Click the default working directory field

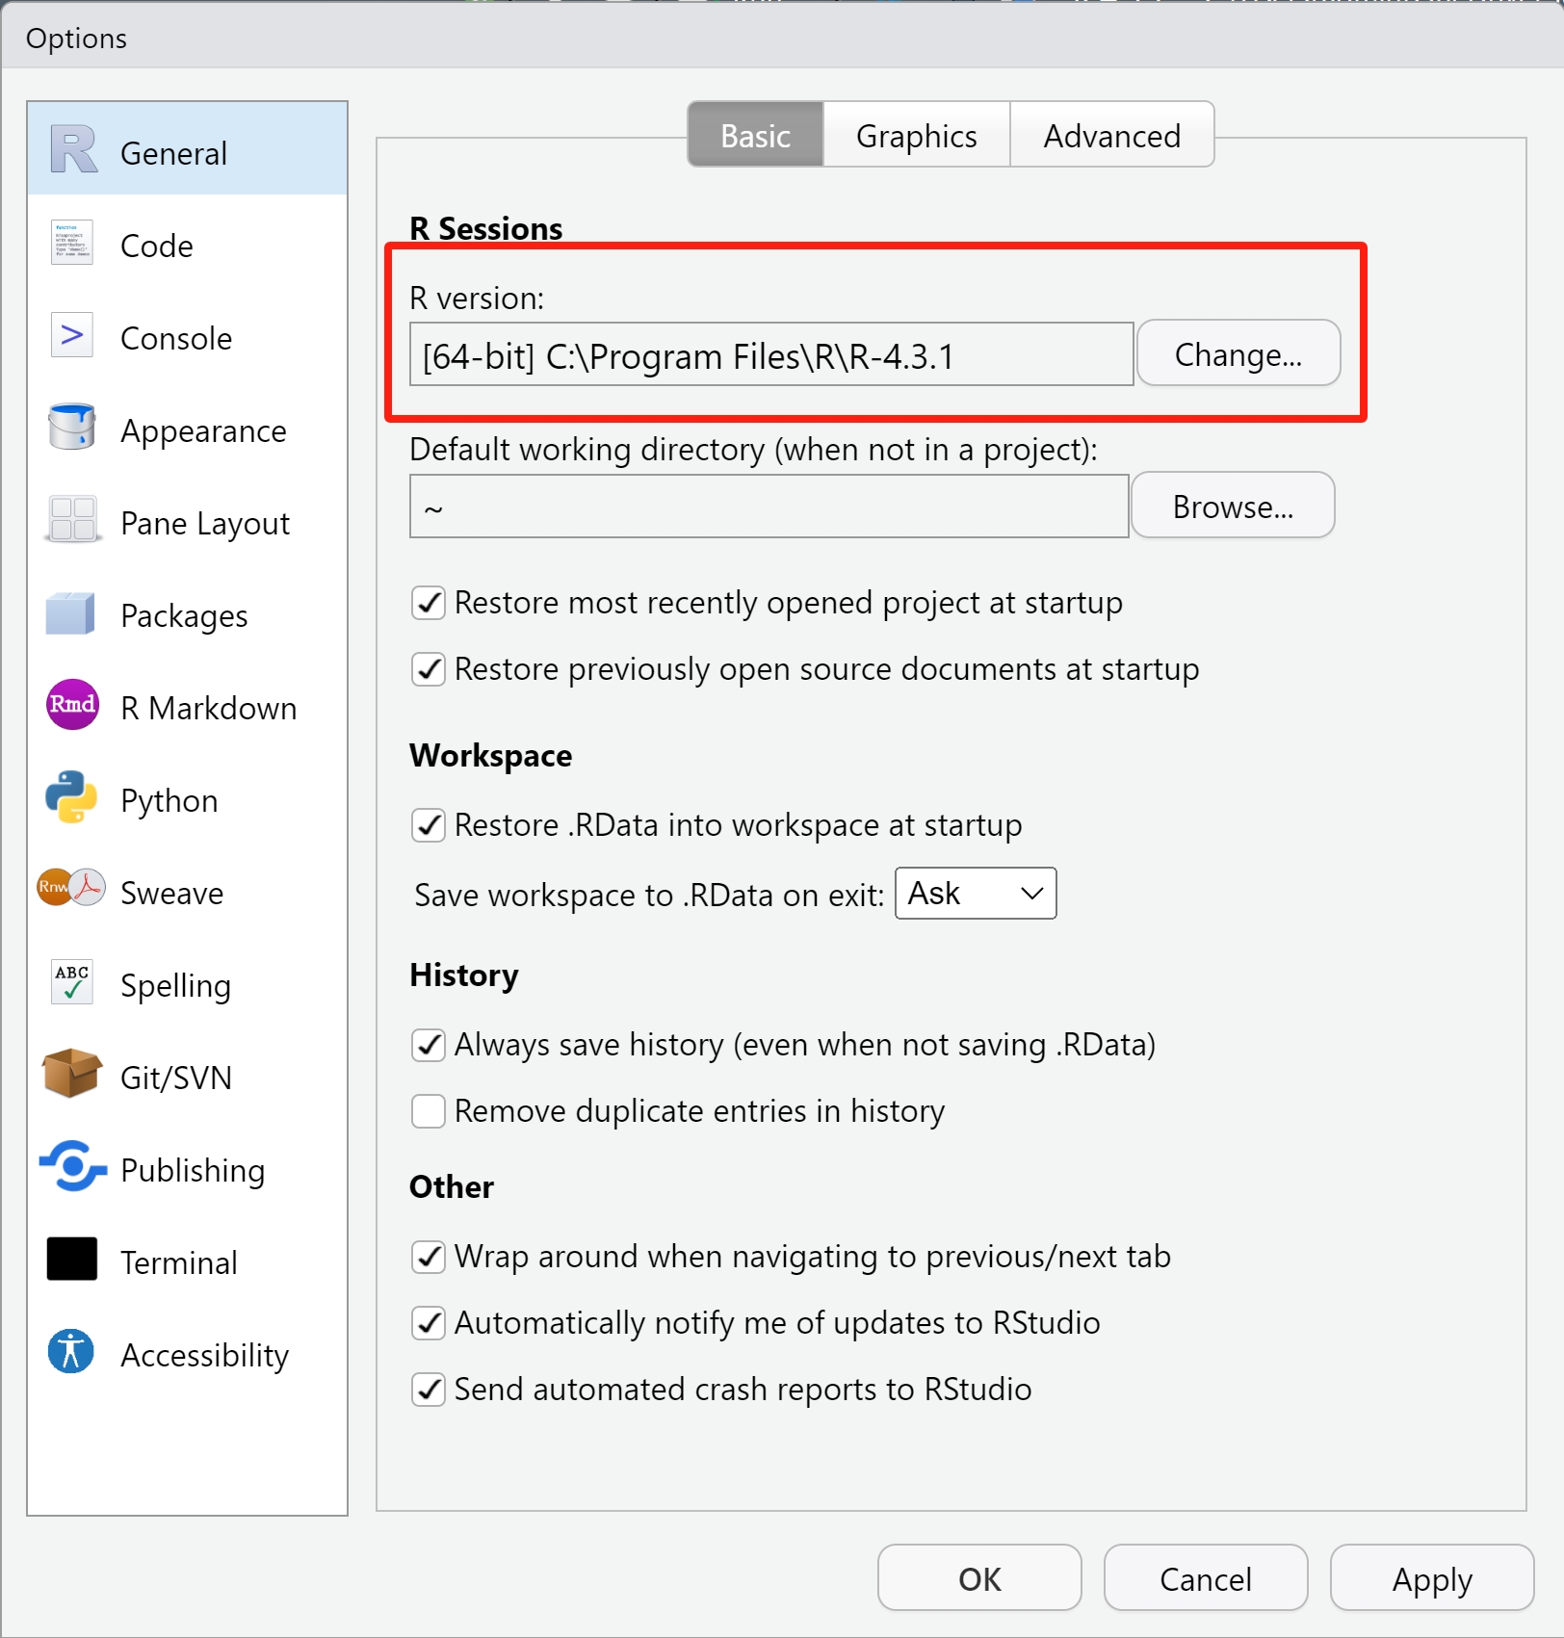click(769, 507)
